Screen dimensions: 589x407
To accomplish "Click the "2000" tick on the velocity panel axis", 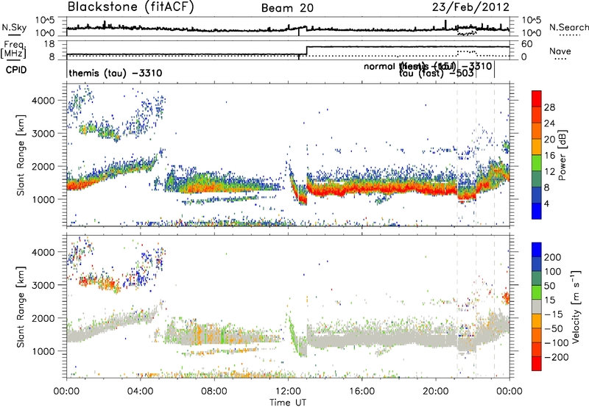I will 43,318.
